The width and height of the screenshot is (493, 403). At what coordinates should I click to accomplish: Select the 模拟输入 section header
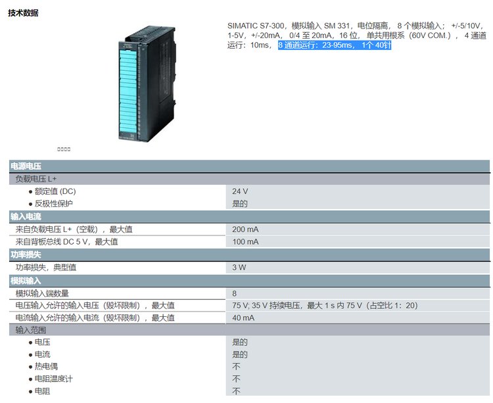26,281
